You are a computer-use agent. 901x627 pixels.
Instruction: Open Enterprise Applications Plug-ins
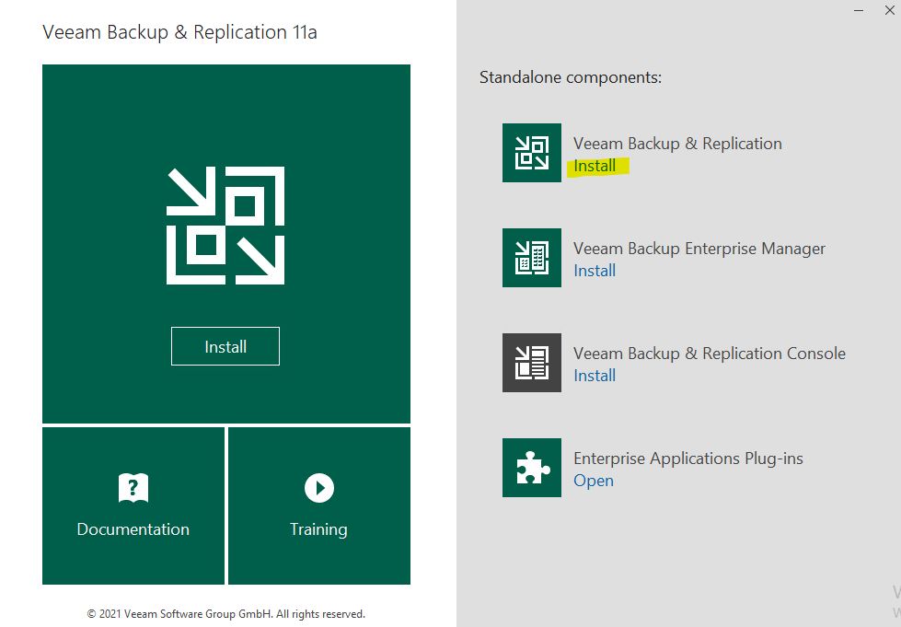coord(594,481)
